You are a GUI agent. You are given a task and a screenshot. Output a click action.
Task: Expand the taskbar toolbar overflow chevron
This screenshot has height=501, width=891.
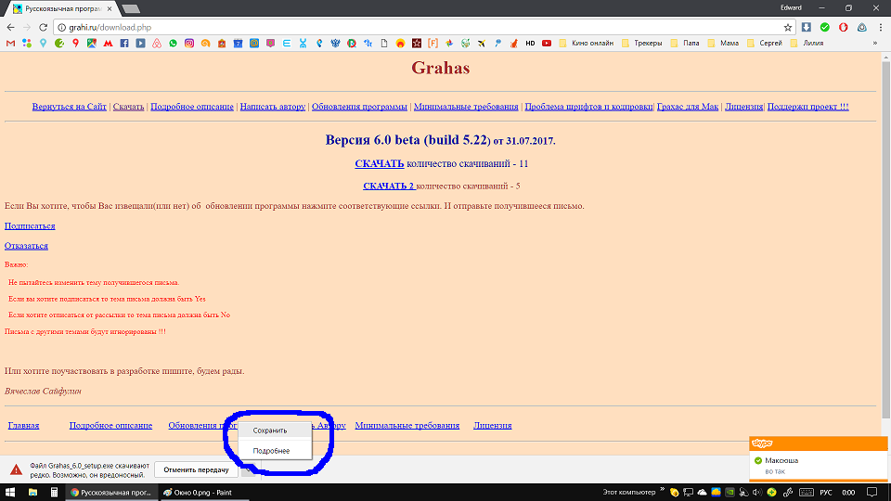click(662, 490)
